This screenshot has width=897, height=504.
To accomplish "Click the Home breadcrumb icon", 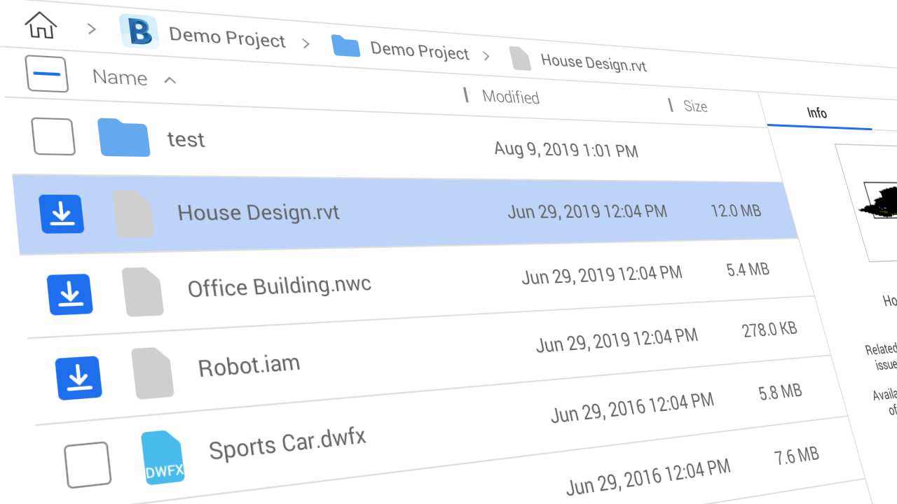I will [41, 25].
